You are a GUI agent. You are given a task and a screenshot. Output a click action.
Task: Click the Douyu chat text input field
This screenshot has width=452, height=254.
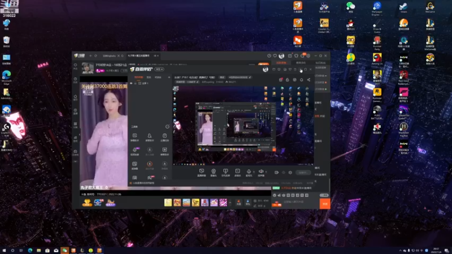(x=300, y=202)
